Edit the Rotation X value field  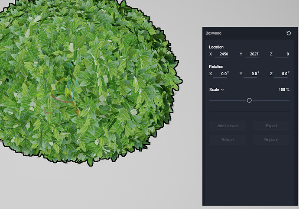click(x=220, y=74)
